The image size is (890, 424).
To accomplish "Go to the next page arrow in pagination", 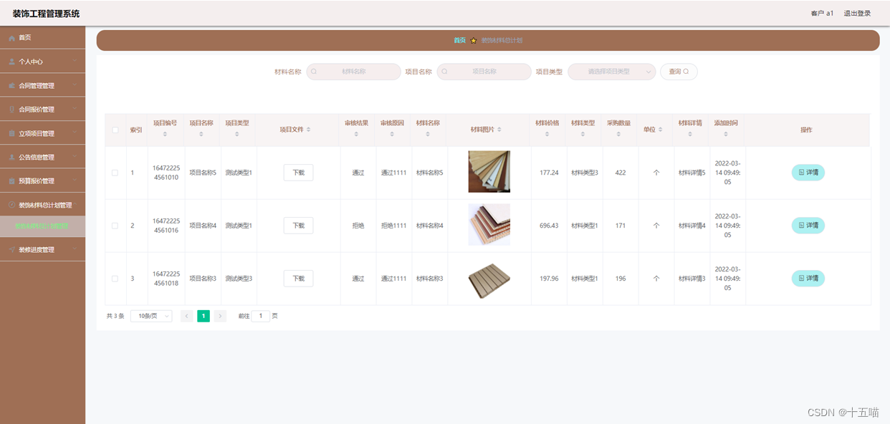I will pyautogui.click(x=220, y=316).
